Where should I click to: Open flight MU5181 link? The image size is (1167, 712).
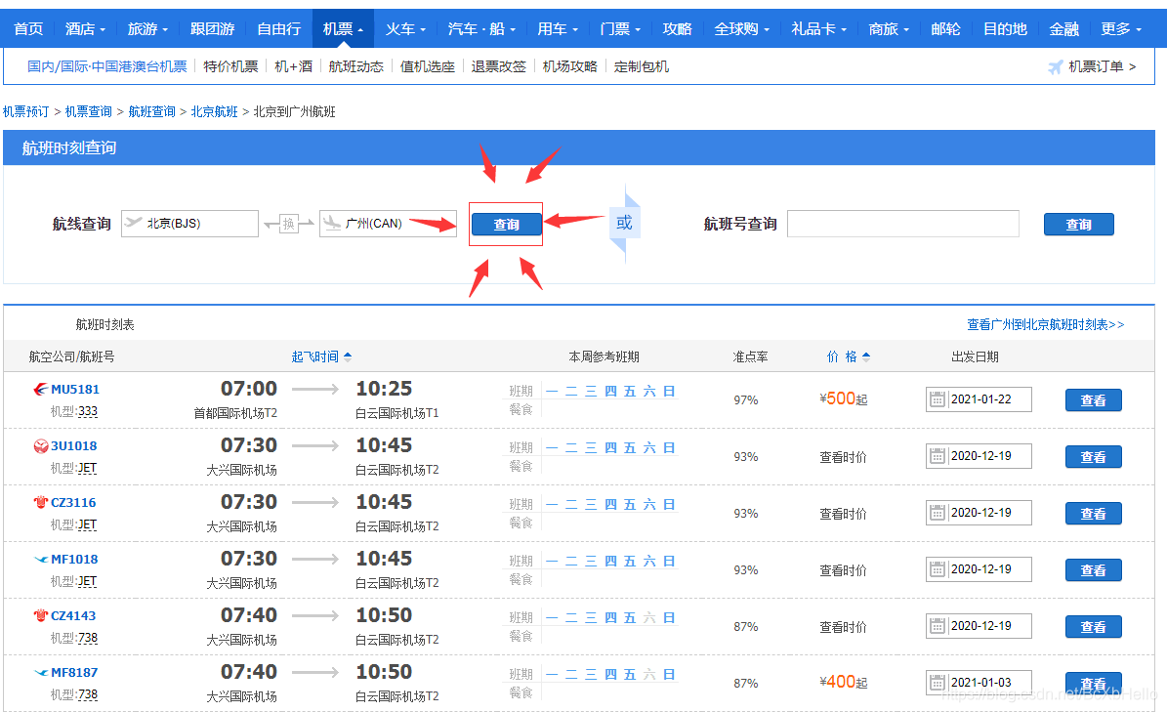click(75, 389)
